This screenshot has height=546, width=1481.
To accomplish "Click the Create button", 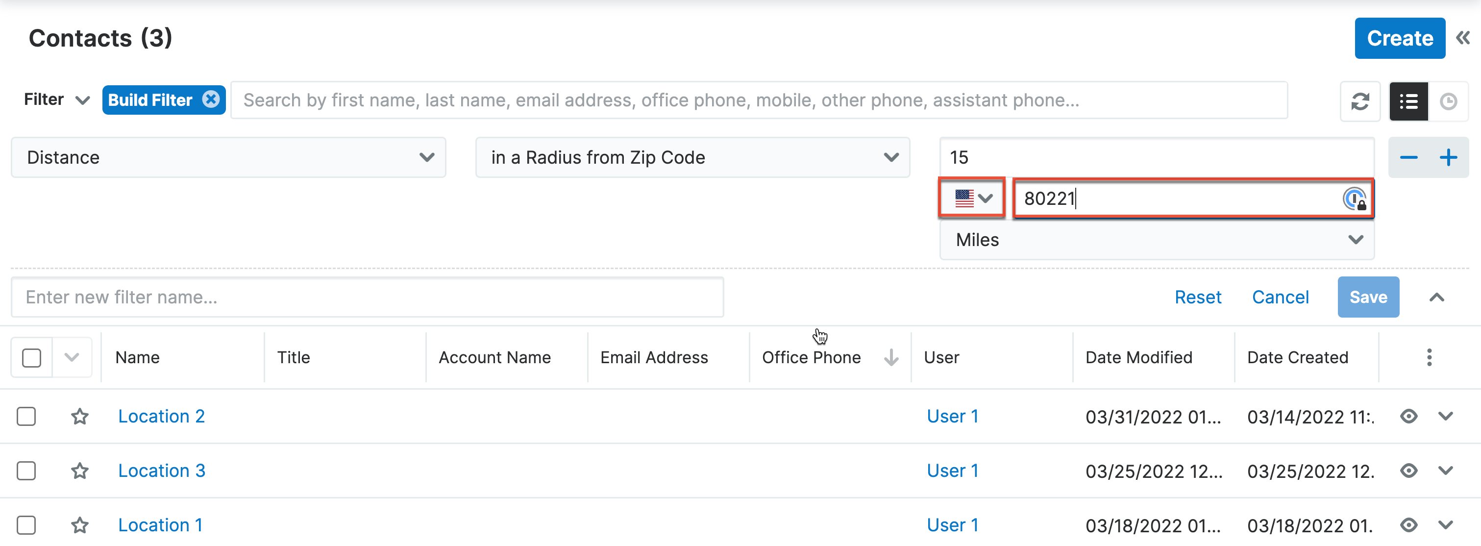I will click(x=1399, y=39).
